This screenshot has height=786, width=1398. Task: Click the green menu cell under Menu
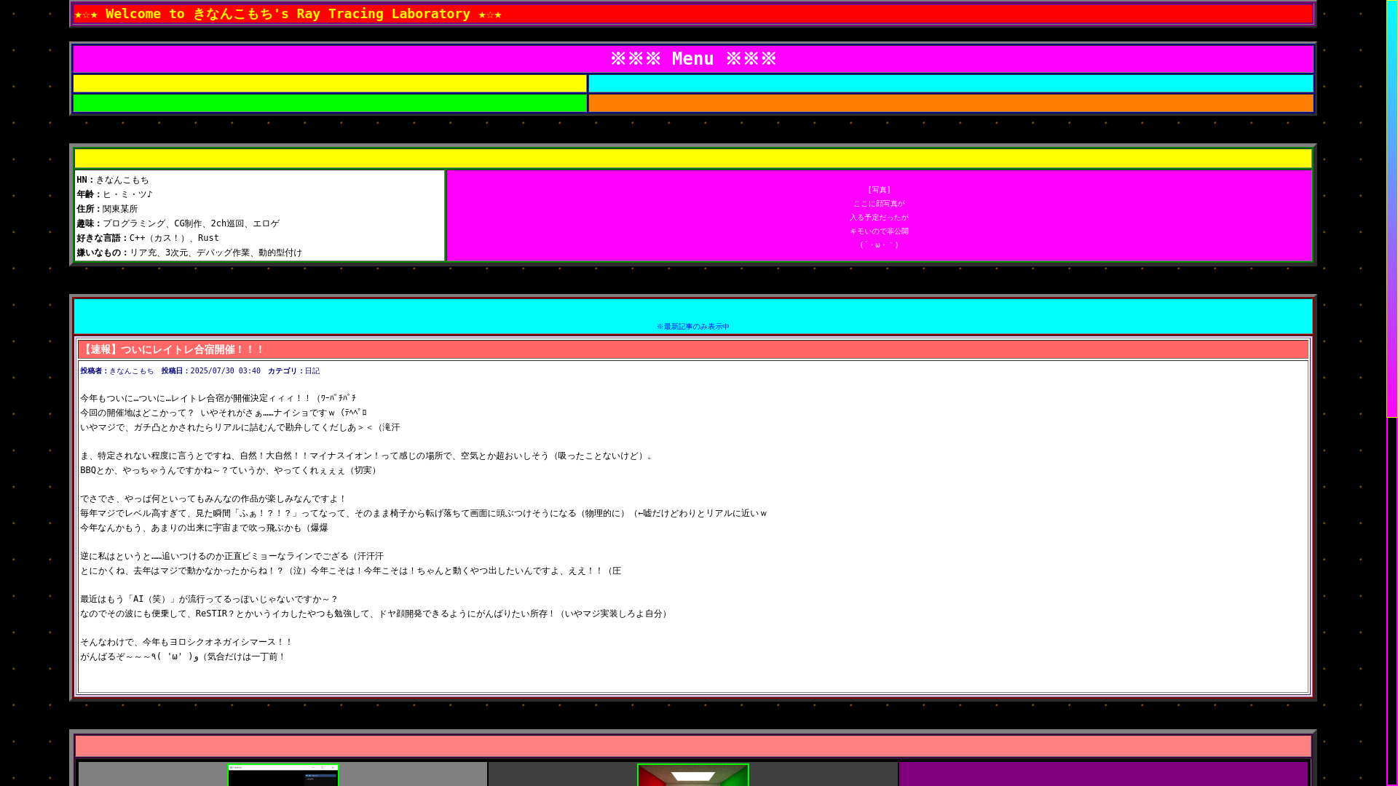(330, 103)
